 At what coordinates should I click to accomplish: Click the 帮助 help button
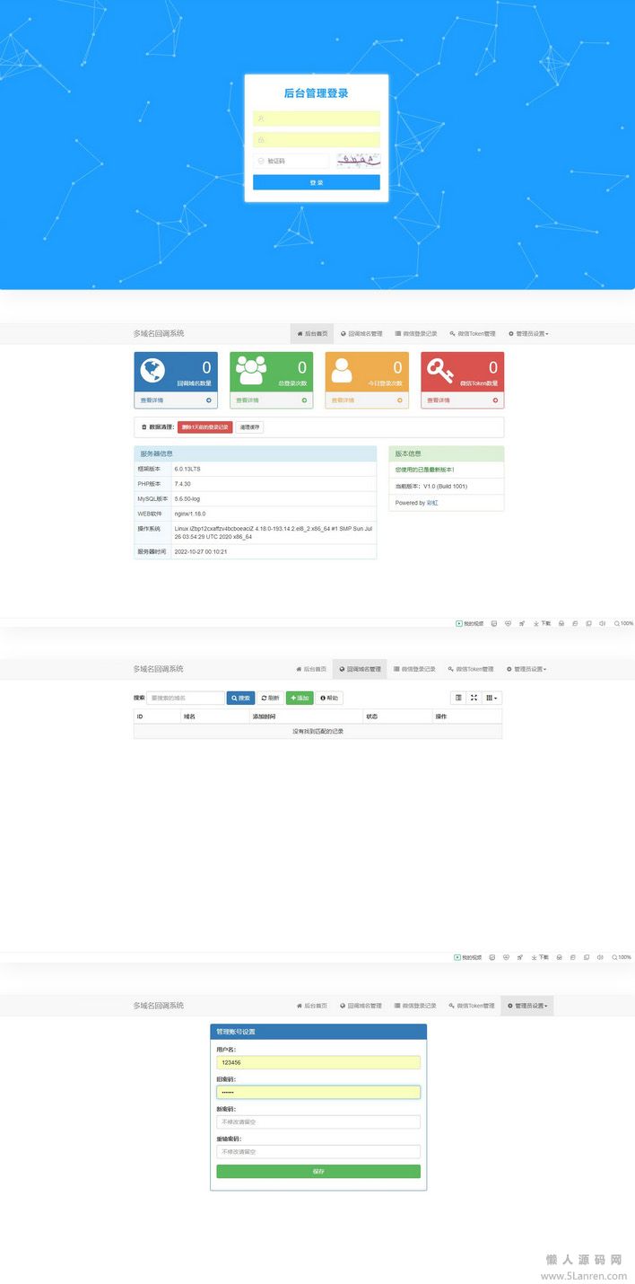tap(329, 698)
